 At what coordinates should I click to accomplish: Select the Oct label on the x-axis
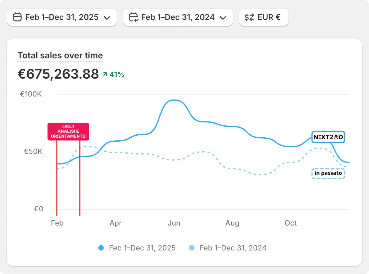291,223
